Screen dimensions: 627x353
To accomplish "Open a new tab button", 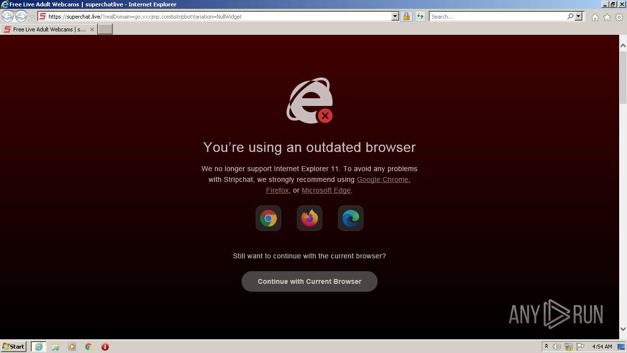I will [105, 29].
